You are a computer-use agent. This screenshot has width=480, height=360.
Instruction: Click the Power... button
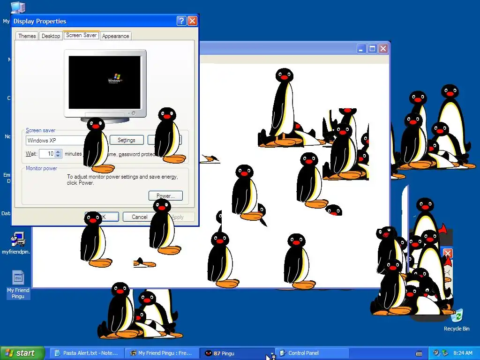click(x=165, y=195)
